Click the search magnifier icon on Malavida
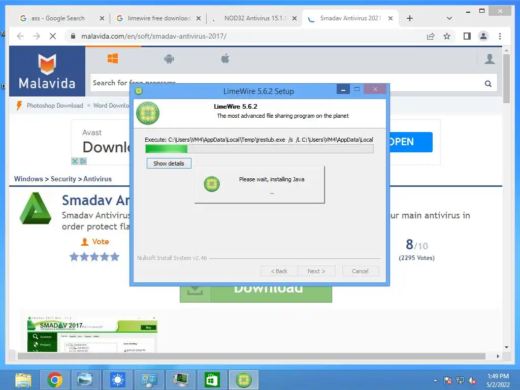 coord(488,84)
